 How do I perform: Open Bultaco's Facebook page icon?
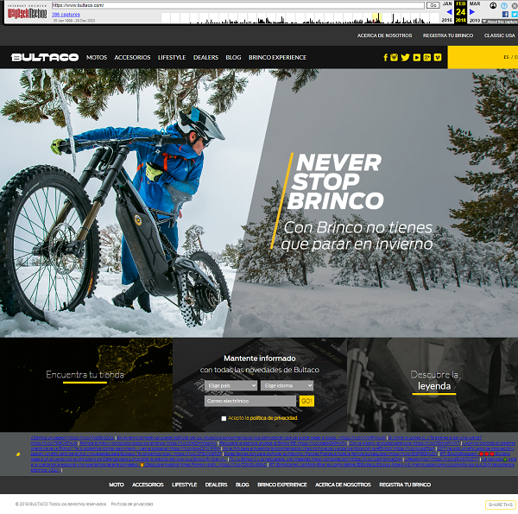[x=385, y=58]
